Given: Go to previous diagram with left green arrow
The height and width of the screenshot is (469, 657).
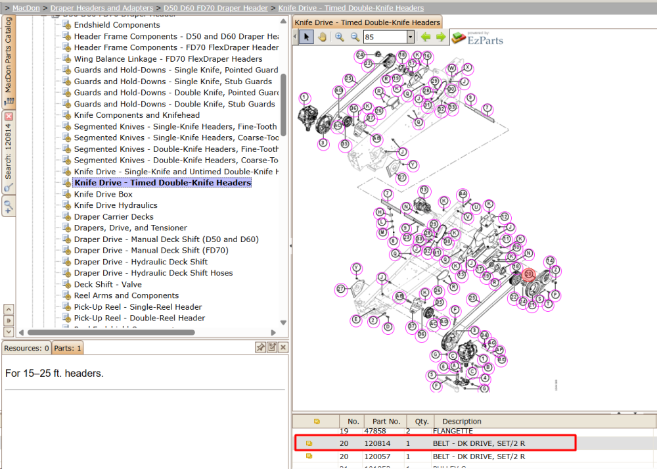Looking at the screenshot, I should 426,37.
